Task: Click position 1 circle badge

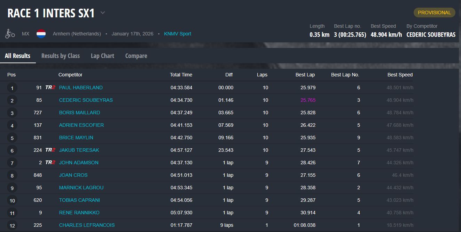Action: tap(12, 88)
